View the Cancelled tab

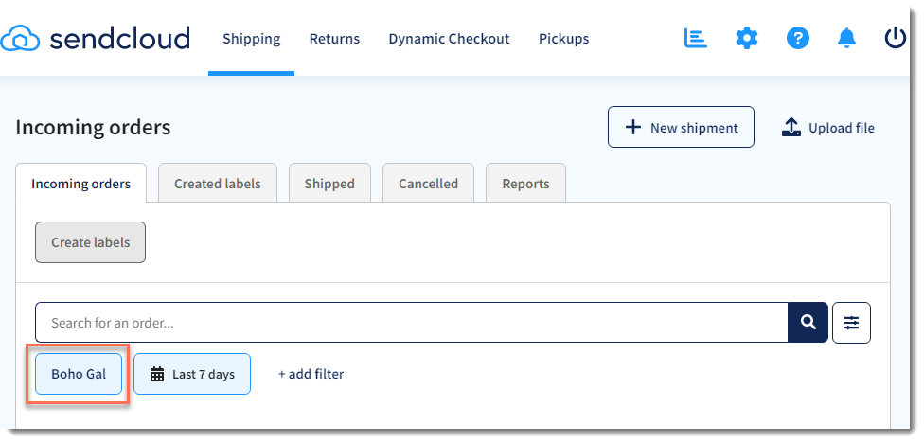[x=429, y=184]
